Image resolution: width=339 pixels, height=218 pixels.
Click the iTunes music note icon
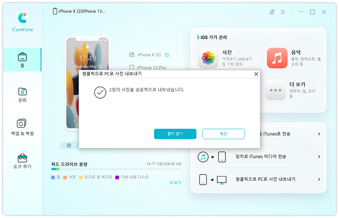tap(203, 157)
